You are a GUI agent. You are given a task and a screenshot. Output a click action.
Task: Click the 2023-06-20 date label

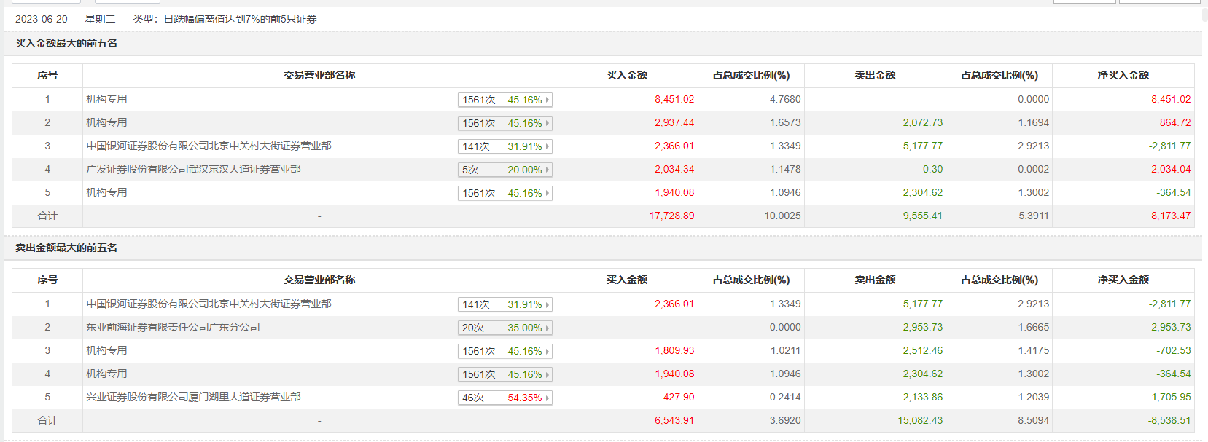click(42, 19)
